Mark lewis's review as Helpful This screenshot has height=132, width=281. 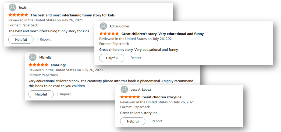21,40
